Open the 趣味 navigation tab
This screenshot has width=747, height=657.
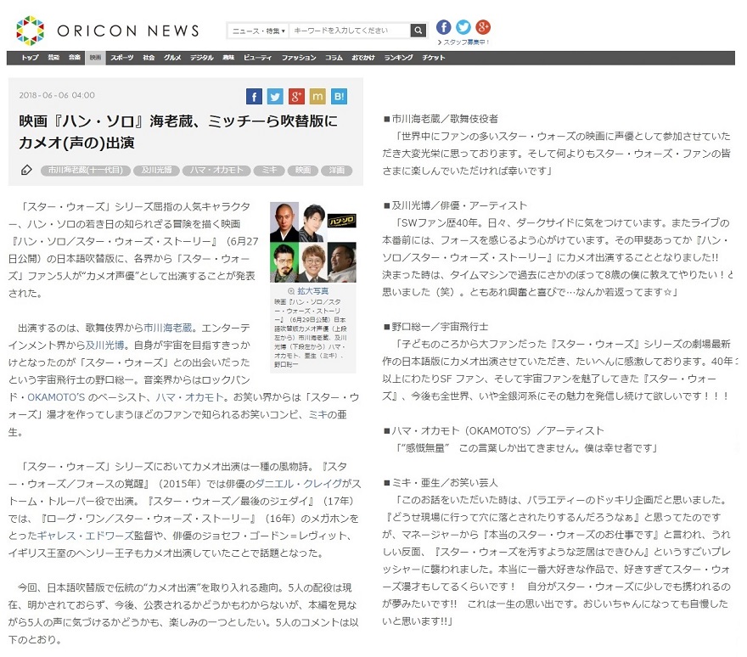click(x=228, y=58)
